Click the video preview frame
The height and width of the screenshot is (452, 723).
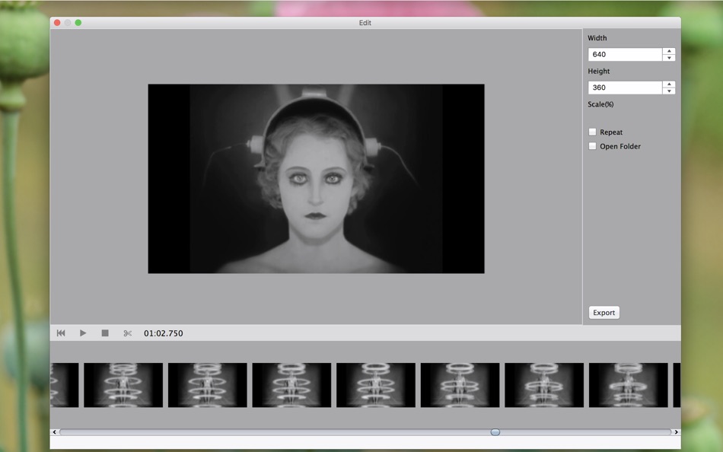[317, 179]
